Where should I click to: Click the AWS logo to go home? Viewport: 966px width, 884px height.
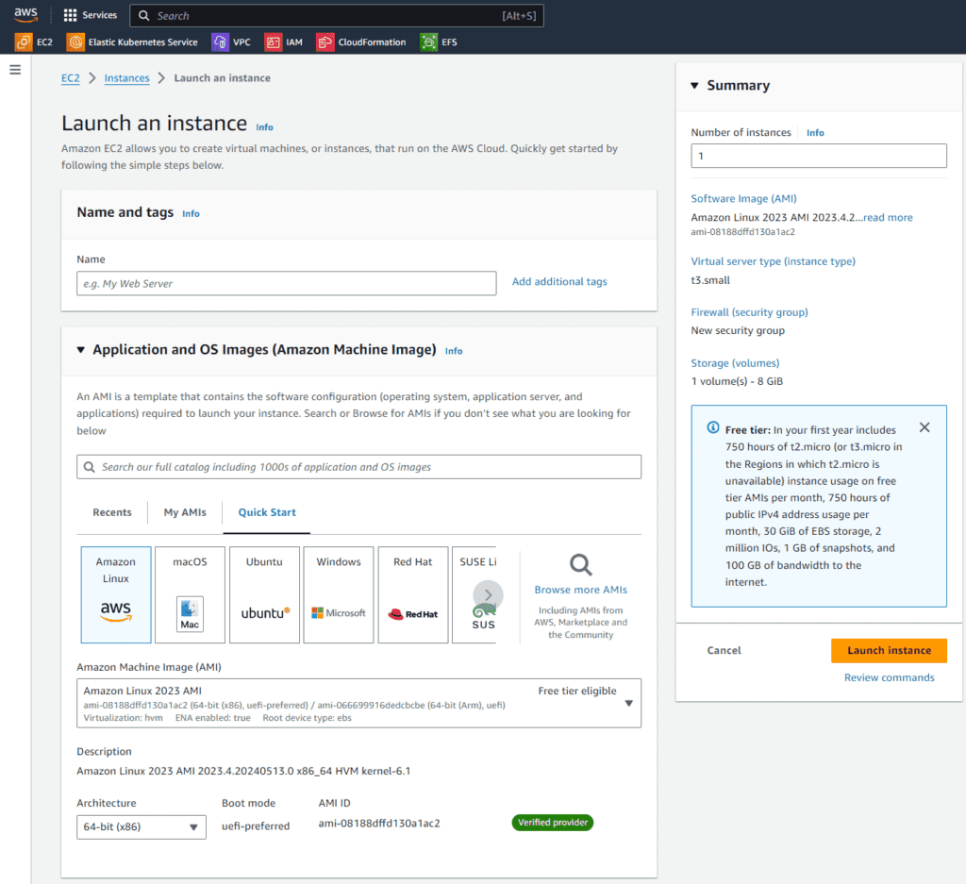(x=25, y=14)
